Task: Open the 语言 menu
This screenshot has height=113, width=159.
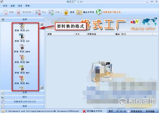Action: click(x=20, y=6)
